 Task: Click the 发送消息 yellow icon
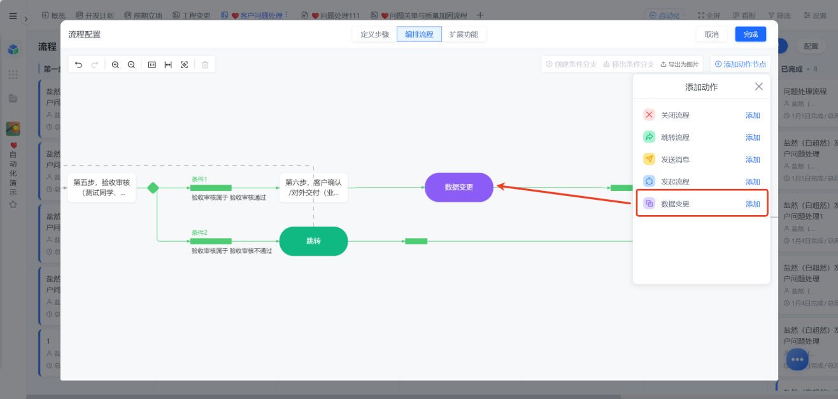649,159
